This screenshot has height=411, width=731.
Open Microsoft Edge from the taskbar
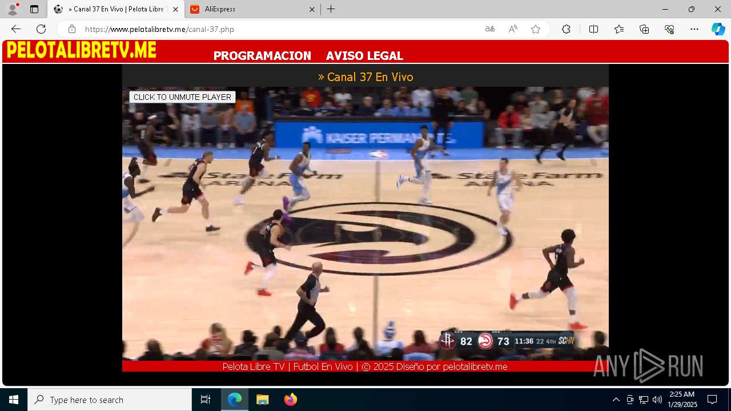[x=235, y=400]
